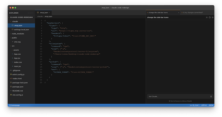This screenshot has height=117, width=222.
Task: Click the server-github package string
Action: click(88, 67)
